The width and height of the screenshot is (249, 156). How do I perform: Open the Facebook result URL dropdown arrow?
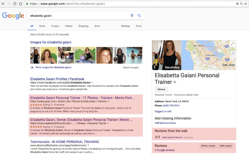click(92, 83)
